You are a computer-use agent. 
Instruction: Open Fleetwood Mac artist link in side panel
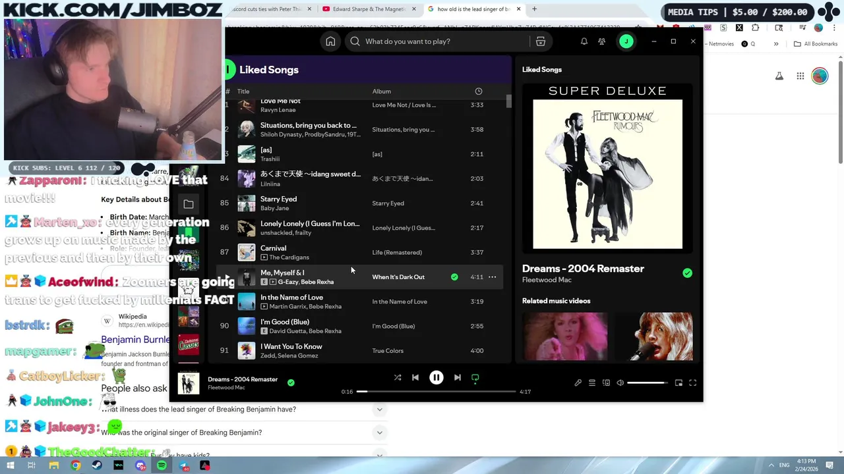point(546,280)
